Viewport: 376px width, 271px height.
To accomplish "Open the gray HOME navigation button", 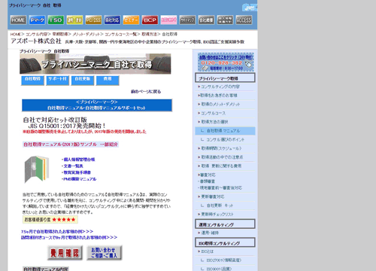I will coord(18,20).
